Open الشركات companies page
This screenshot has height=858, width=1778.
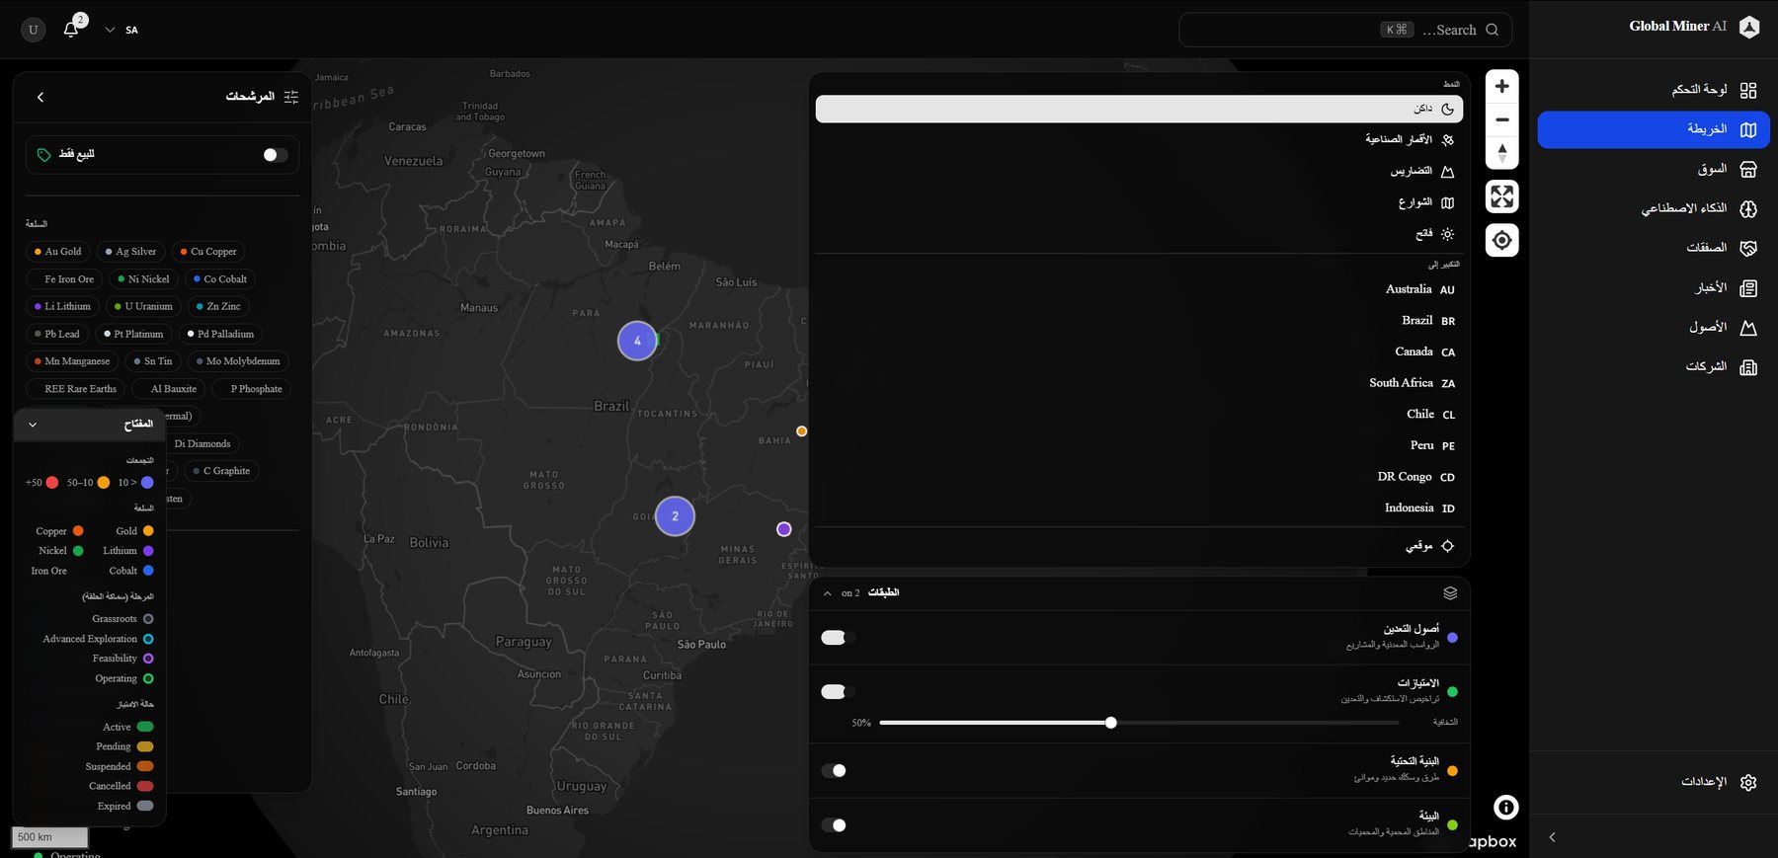click(x=1654, y=366)
